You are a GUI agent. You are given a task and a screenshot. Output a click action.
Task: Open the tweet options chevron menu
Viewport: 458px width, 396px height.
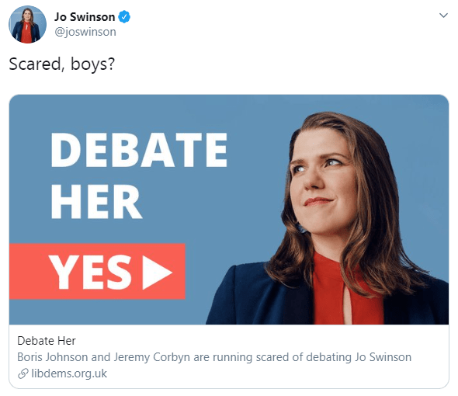point(443,16)
